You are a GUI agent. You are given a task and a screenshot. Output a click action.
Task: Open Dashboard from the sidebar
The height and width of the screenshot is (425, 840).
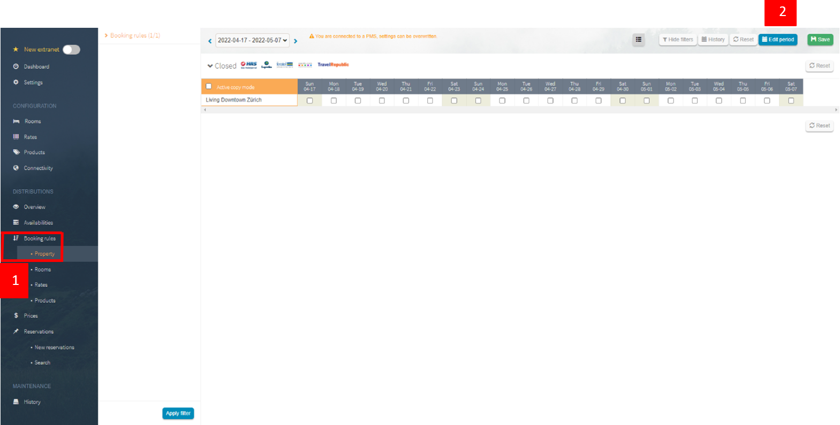[x=36, y=67]
